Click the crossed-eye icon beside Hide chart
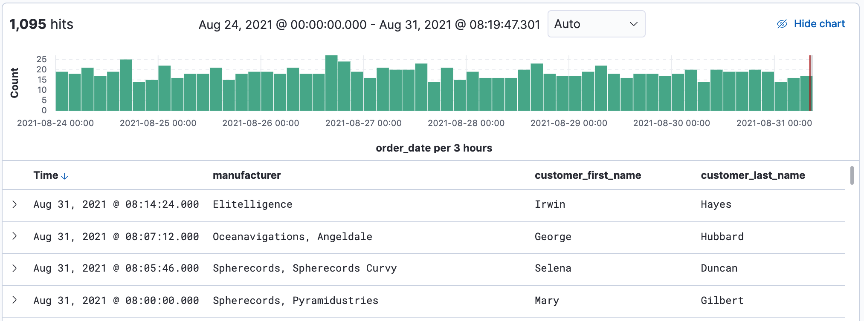The width and height of the screenshot is (864, 321). pyautogui.click(x=782, y=24)
